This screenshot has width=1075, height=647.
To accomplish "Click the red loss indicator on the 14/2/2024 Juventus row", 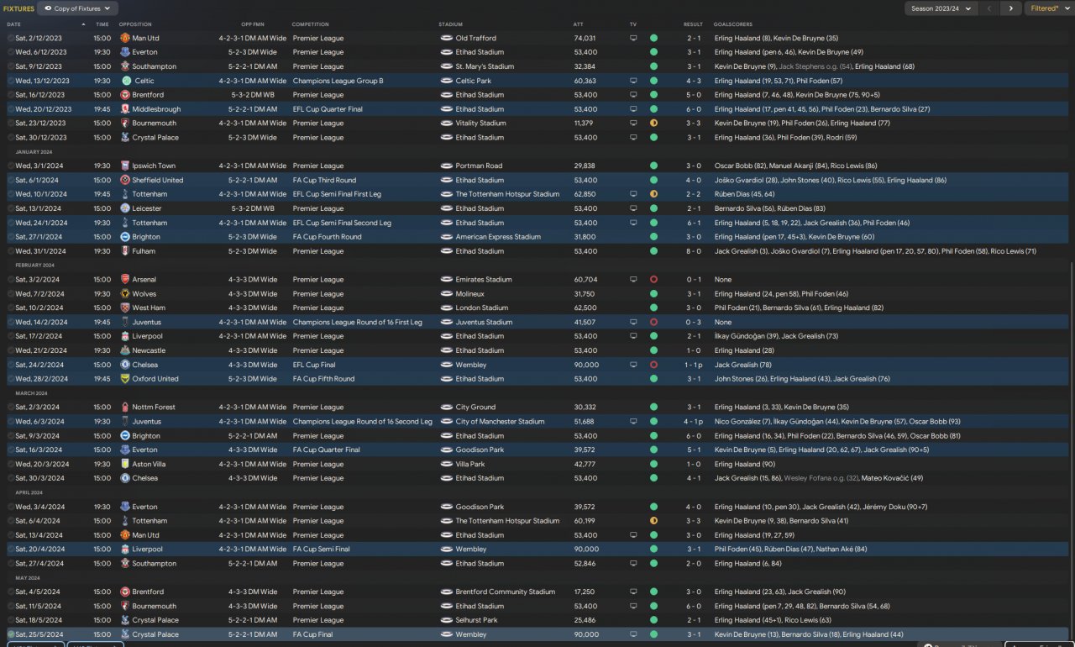I will (x=653, y=323).
